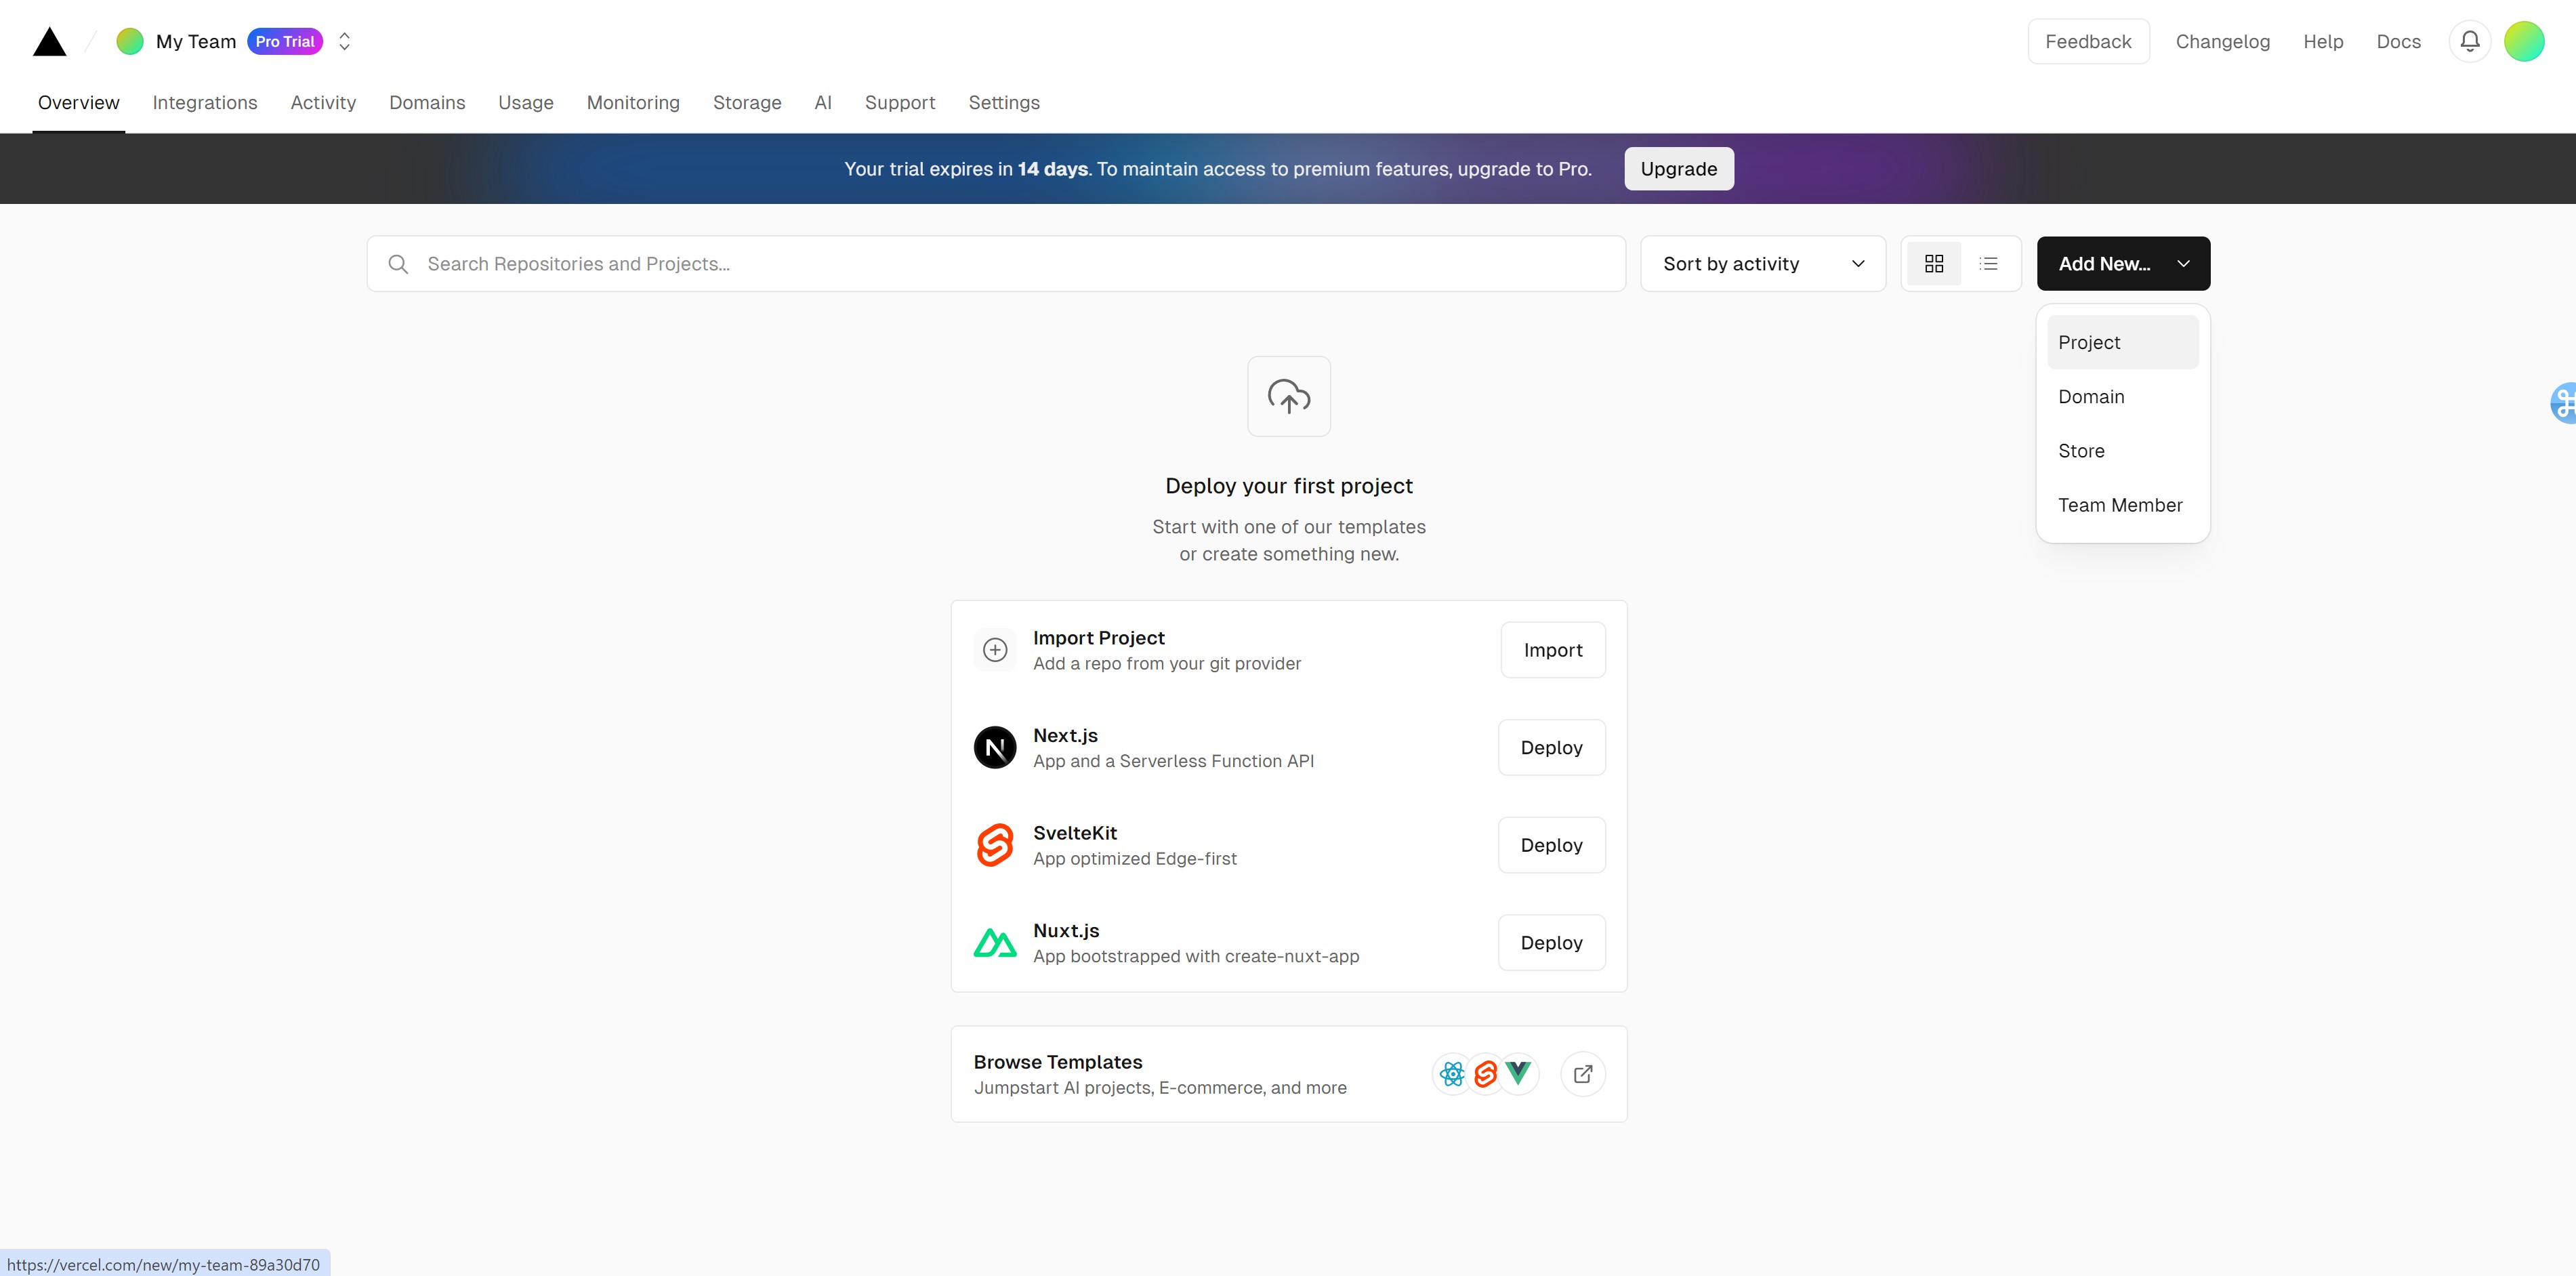Click the Import Project plus icon
Image resolution: width=2576 pixels, height=1276 pixels.
coord(994,649)
